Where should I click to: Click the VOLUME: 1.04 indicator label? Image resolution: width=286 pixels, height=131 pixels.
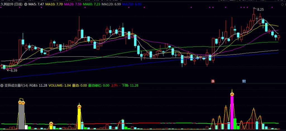point(59,86)
